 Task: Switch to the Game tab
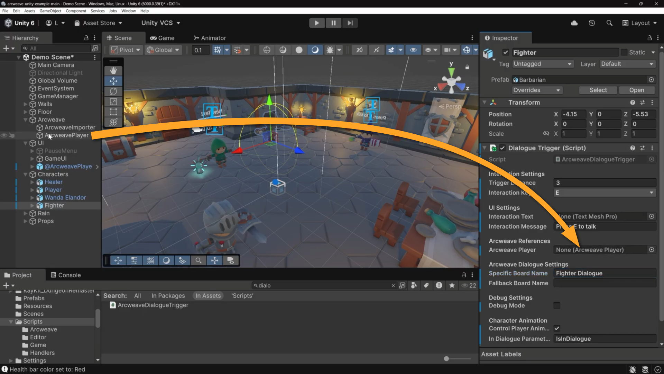click(x=162, y=38)
